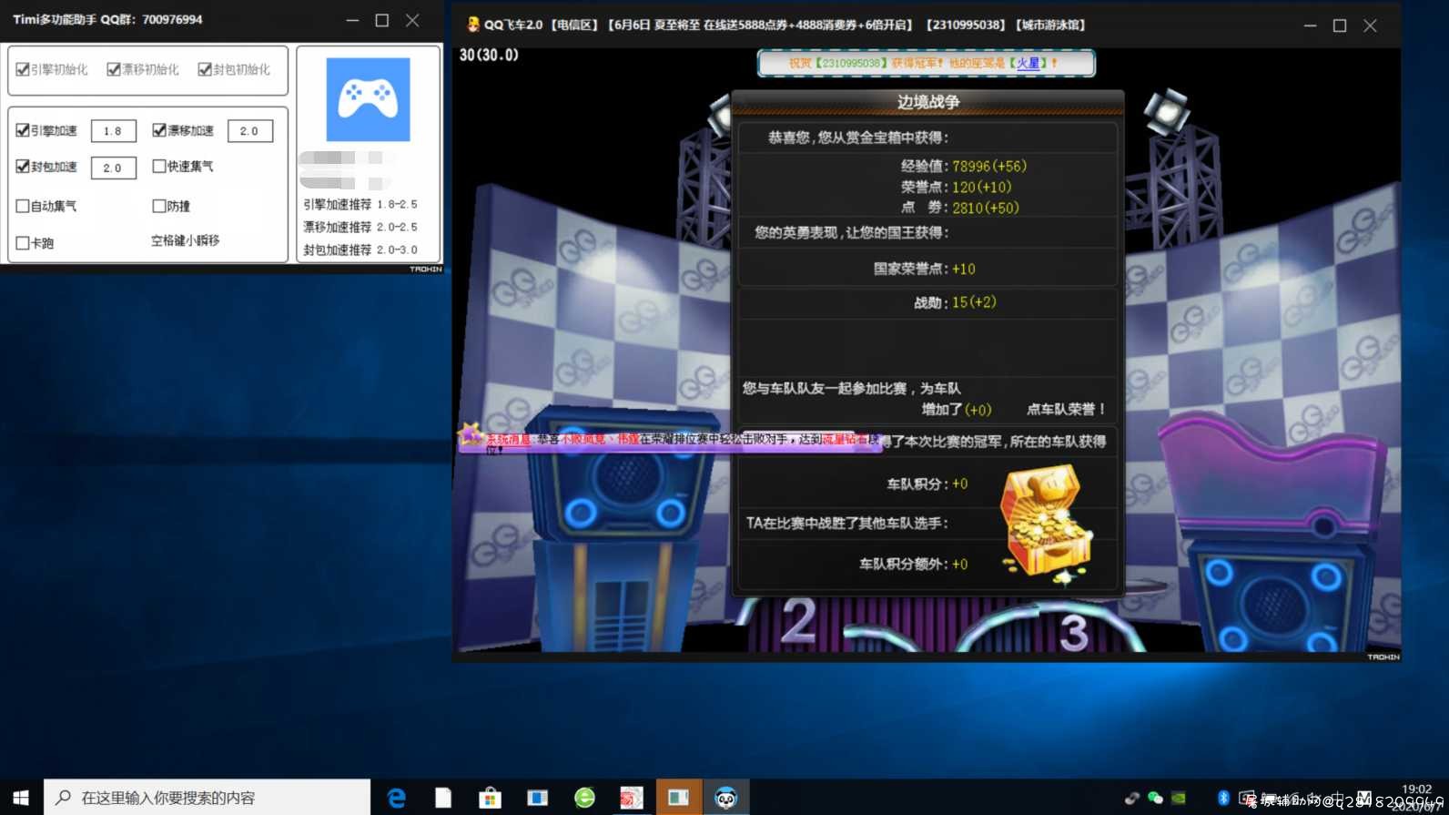Click the QQ飞车 penguin icon in title bar
The height and width of the screenshot is (815, 1449).
pyautogui.click(x=472, y=25)
